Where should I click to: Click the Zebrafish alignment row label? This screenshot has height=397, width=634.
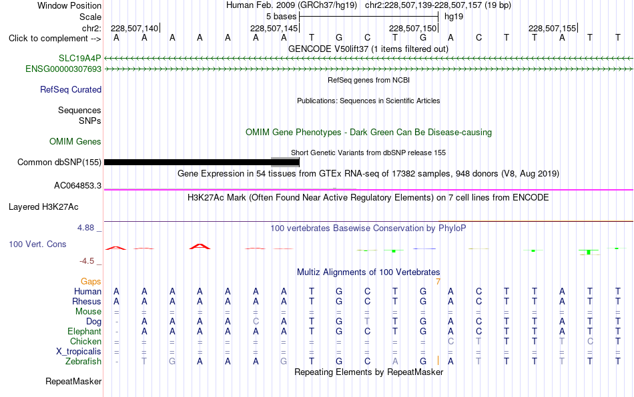coord(83,361)
